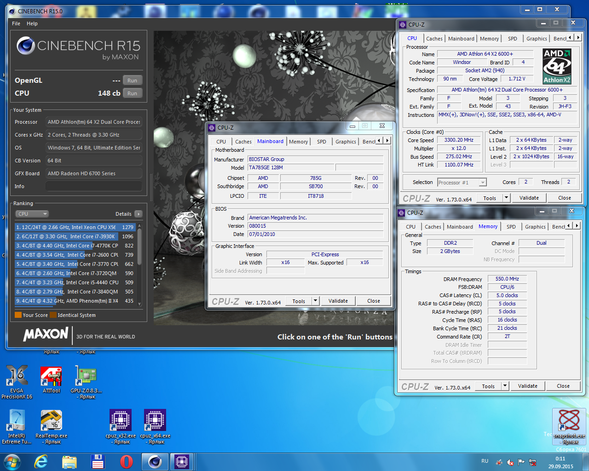Open EVGA PrecisionX 16 desktop shortcut
Screen dimensions: 589x471
point(17,381)
